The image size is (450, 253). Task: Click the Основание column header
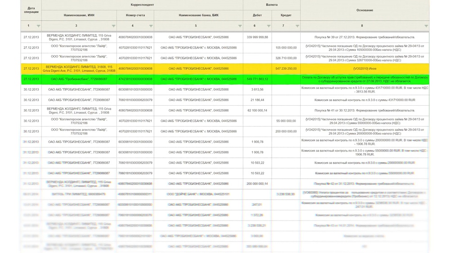click(364, 10)
